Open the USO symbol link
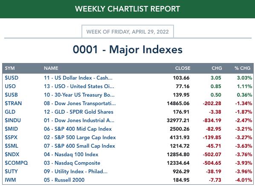The image size is (255, 186). point(10,86)
